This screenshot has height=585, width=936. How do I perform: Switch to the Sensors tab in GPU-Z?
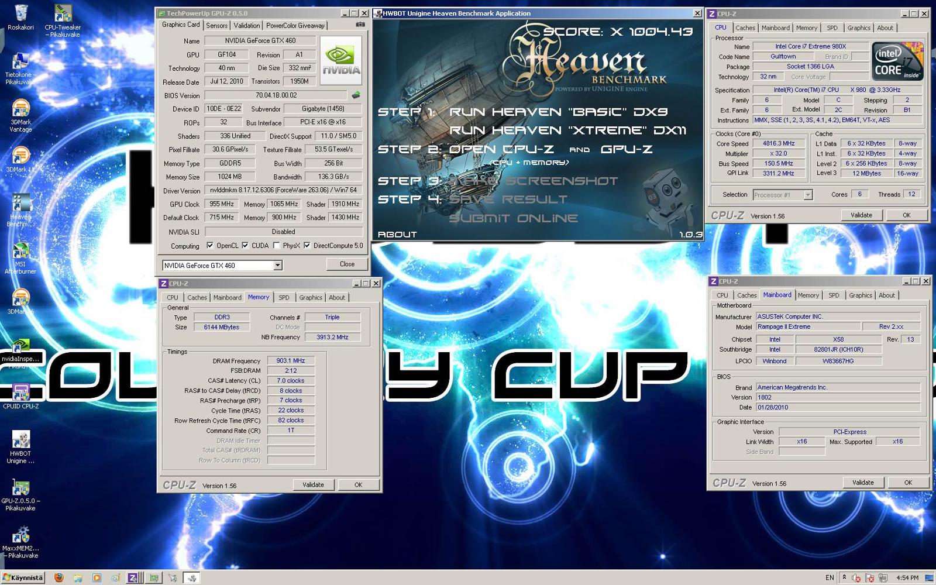coord(216,25)
